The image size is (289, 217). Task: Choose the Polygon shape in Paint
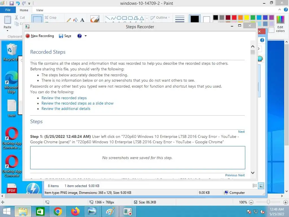(136, 18)
